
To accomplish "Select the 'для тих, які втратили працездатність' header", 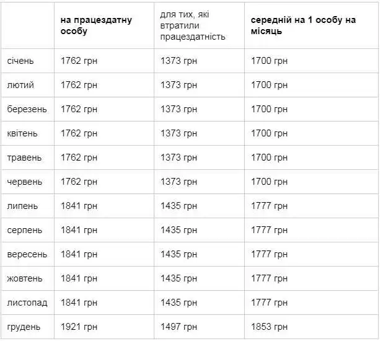I will coord(193,25).
